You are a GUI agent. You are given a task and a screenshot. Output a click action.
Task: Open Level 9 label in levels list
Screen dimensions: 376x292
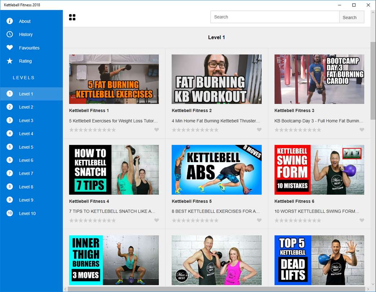click(26, 200)
